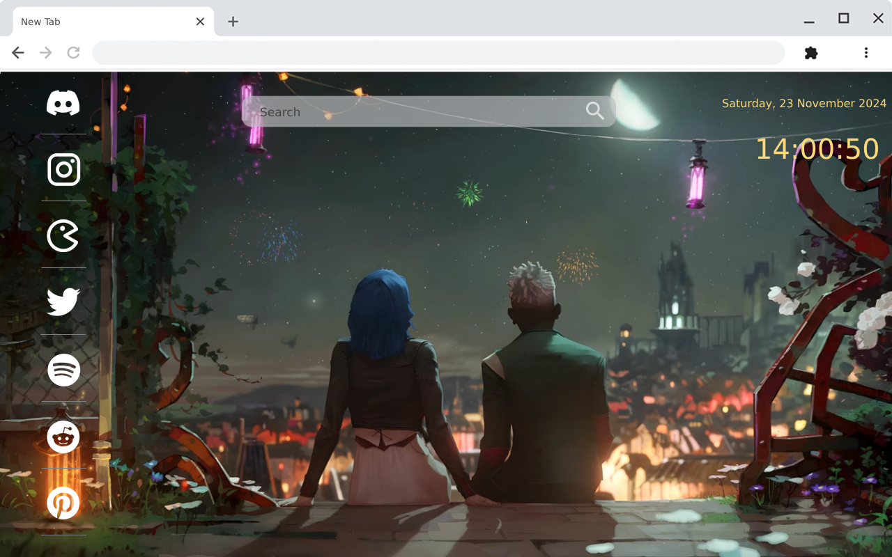This screenshot has height=557, width=892.
Task: Open the Discord icon in the sidebar
Action: coord(63,102)
